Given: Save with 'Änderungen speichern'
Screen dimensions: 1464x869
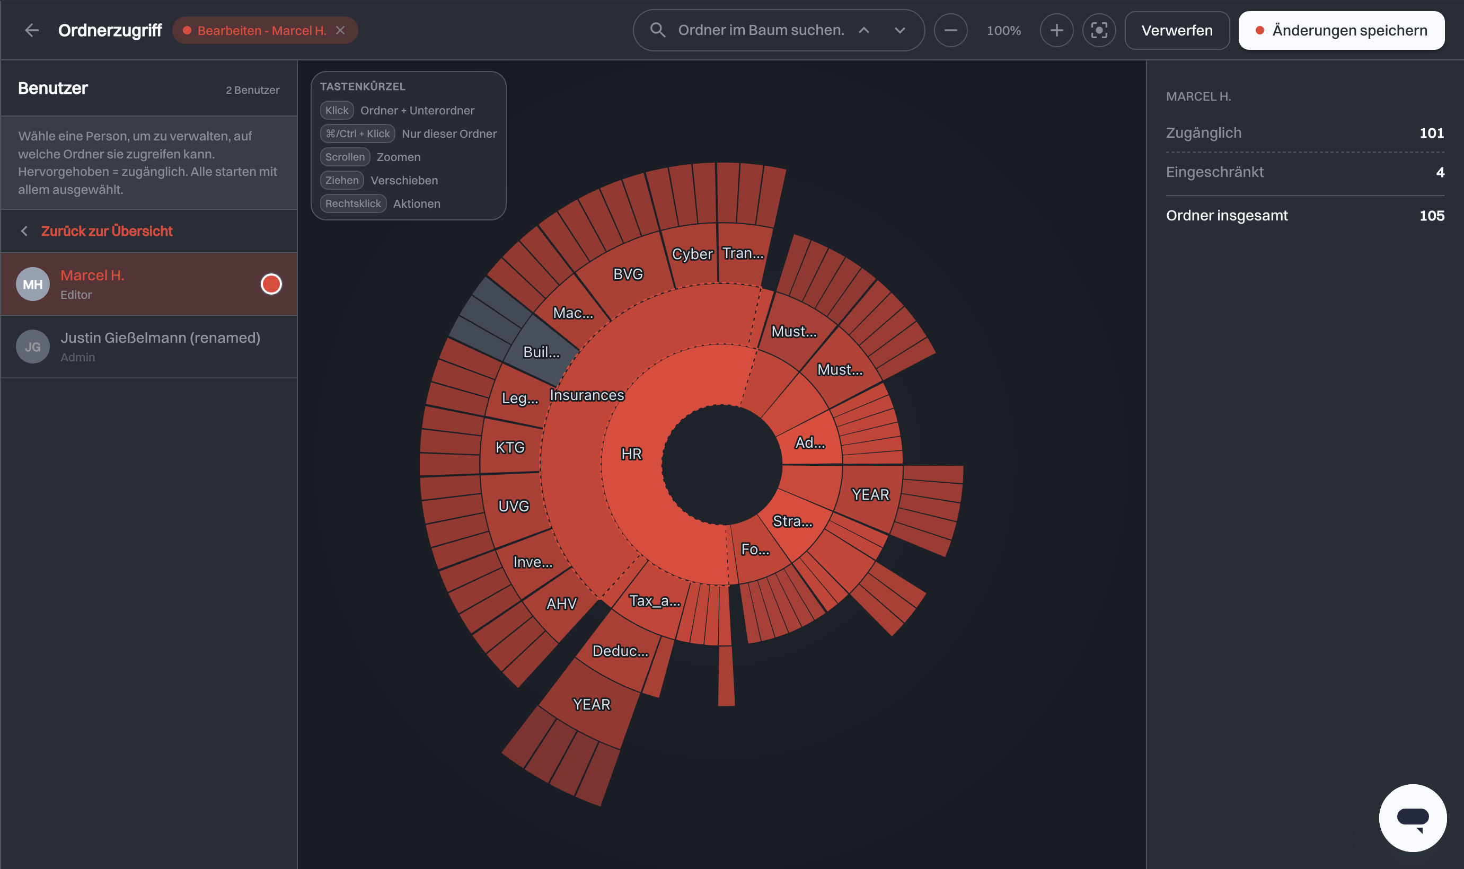Looking at the screenshot, I should (1341, 30).
